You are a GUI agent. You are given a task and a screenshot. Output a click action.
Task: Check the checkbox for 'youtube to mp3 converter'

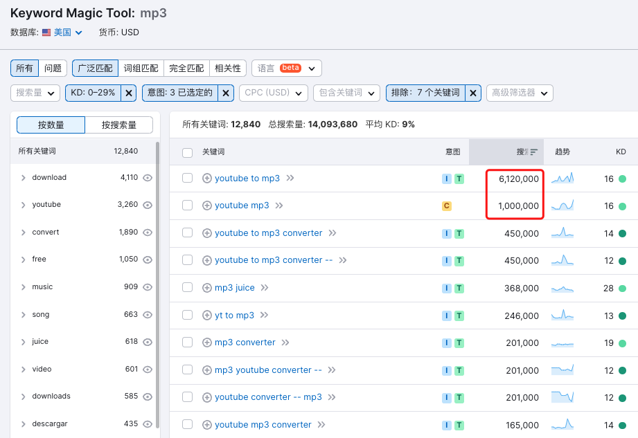[186, 233]
